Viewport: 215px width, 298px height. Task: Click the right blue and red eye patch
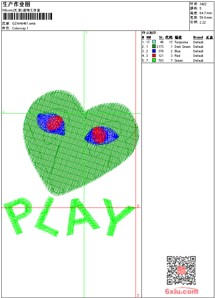point(101,135)
